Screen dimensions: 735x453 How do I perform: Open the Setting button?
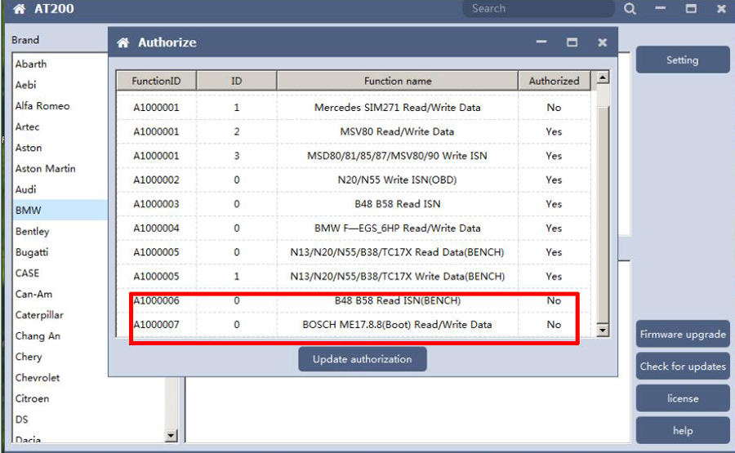pyautogui.click(x=683, y=60)
